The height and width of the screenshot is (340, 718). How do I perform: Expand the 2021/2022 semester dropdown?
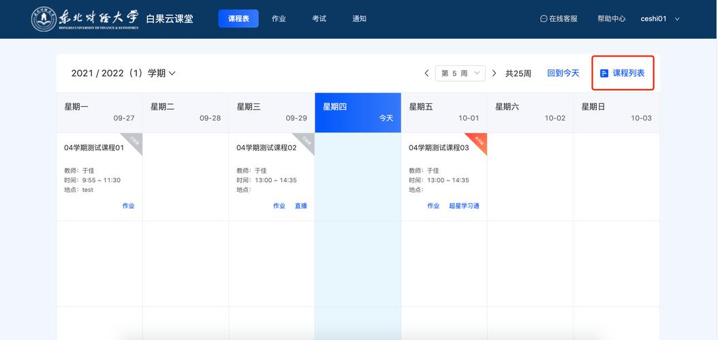[172, 73]
